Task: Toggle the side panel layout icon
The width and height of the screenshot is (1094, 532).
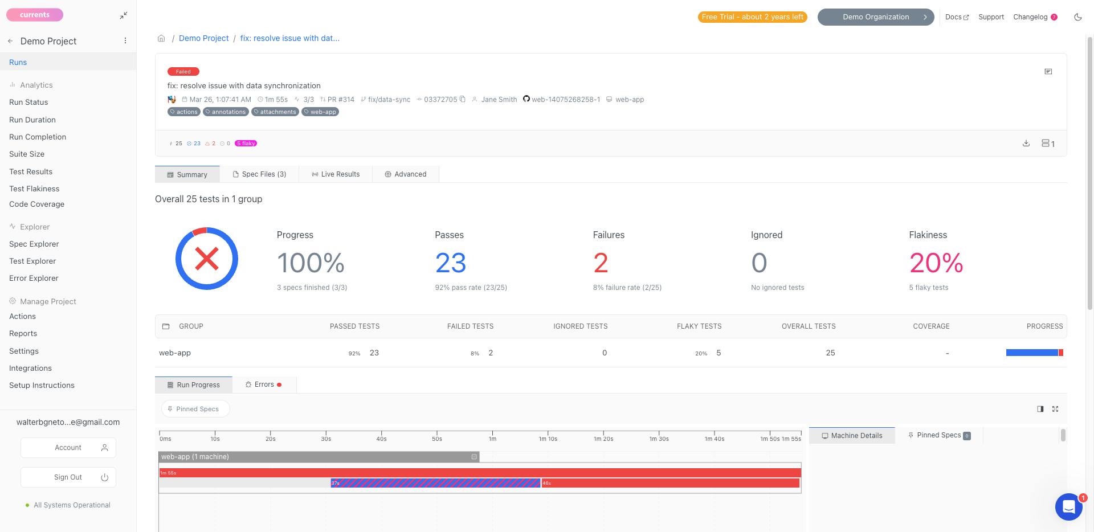Action: tap(1040, 409)
